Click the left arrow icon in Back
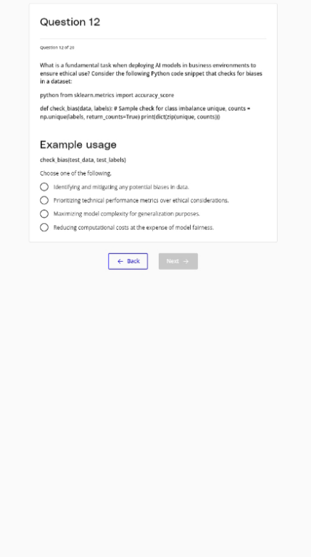The height and width of the screenshot is (557, 311). [120, 261]
